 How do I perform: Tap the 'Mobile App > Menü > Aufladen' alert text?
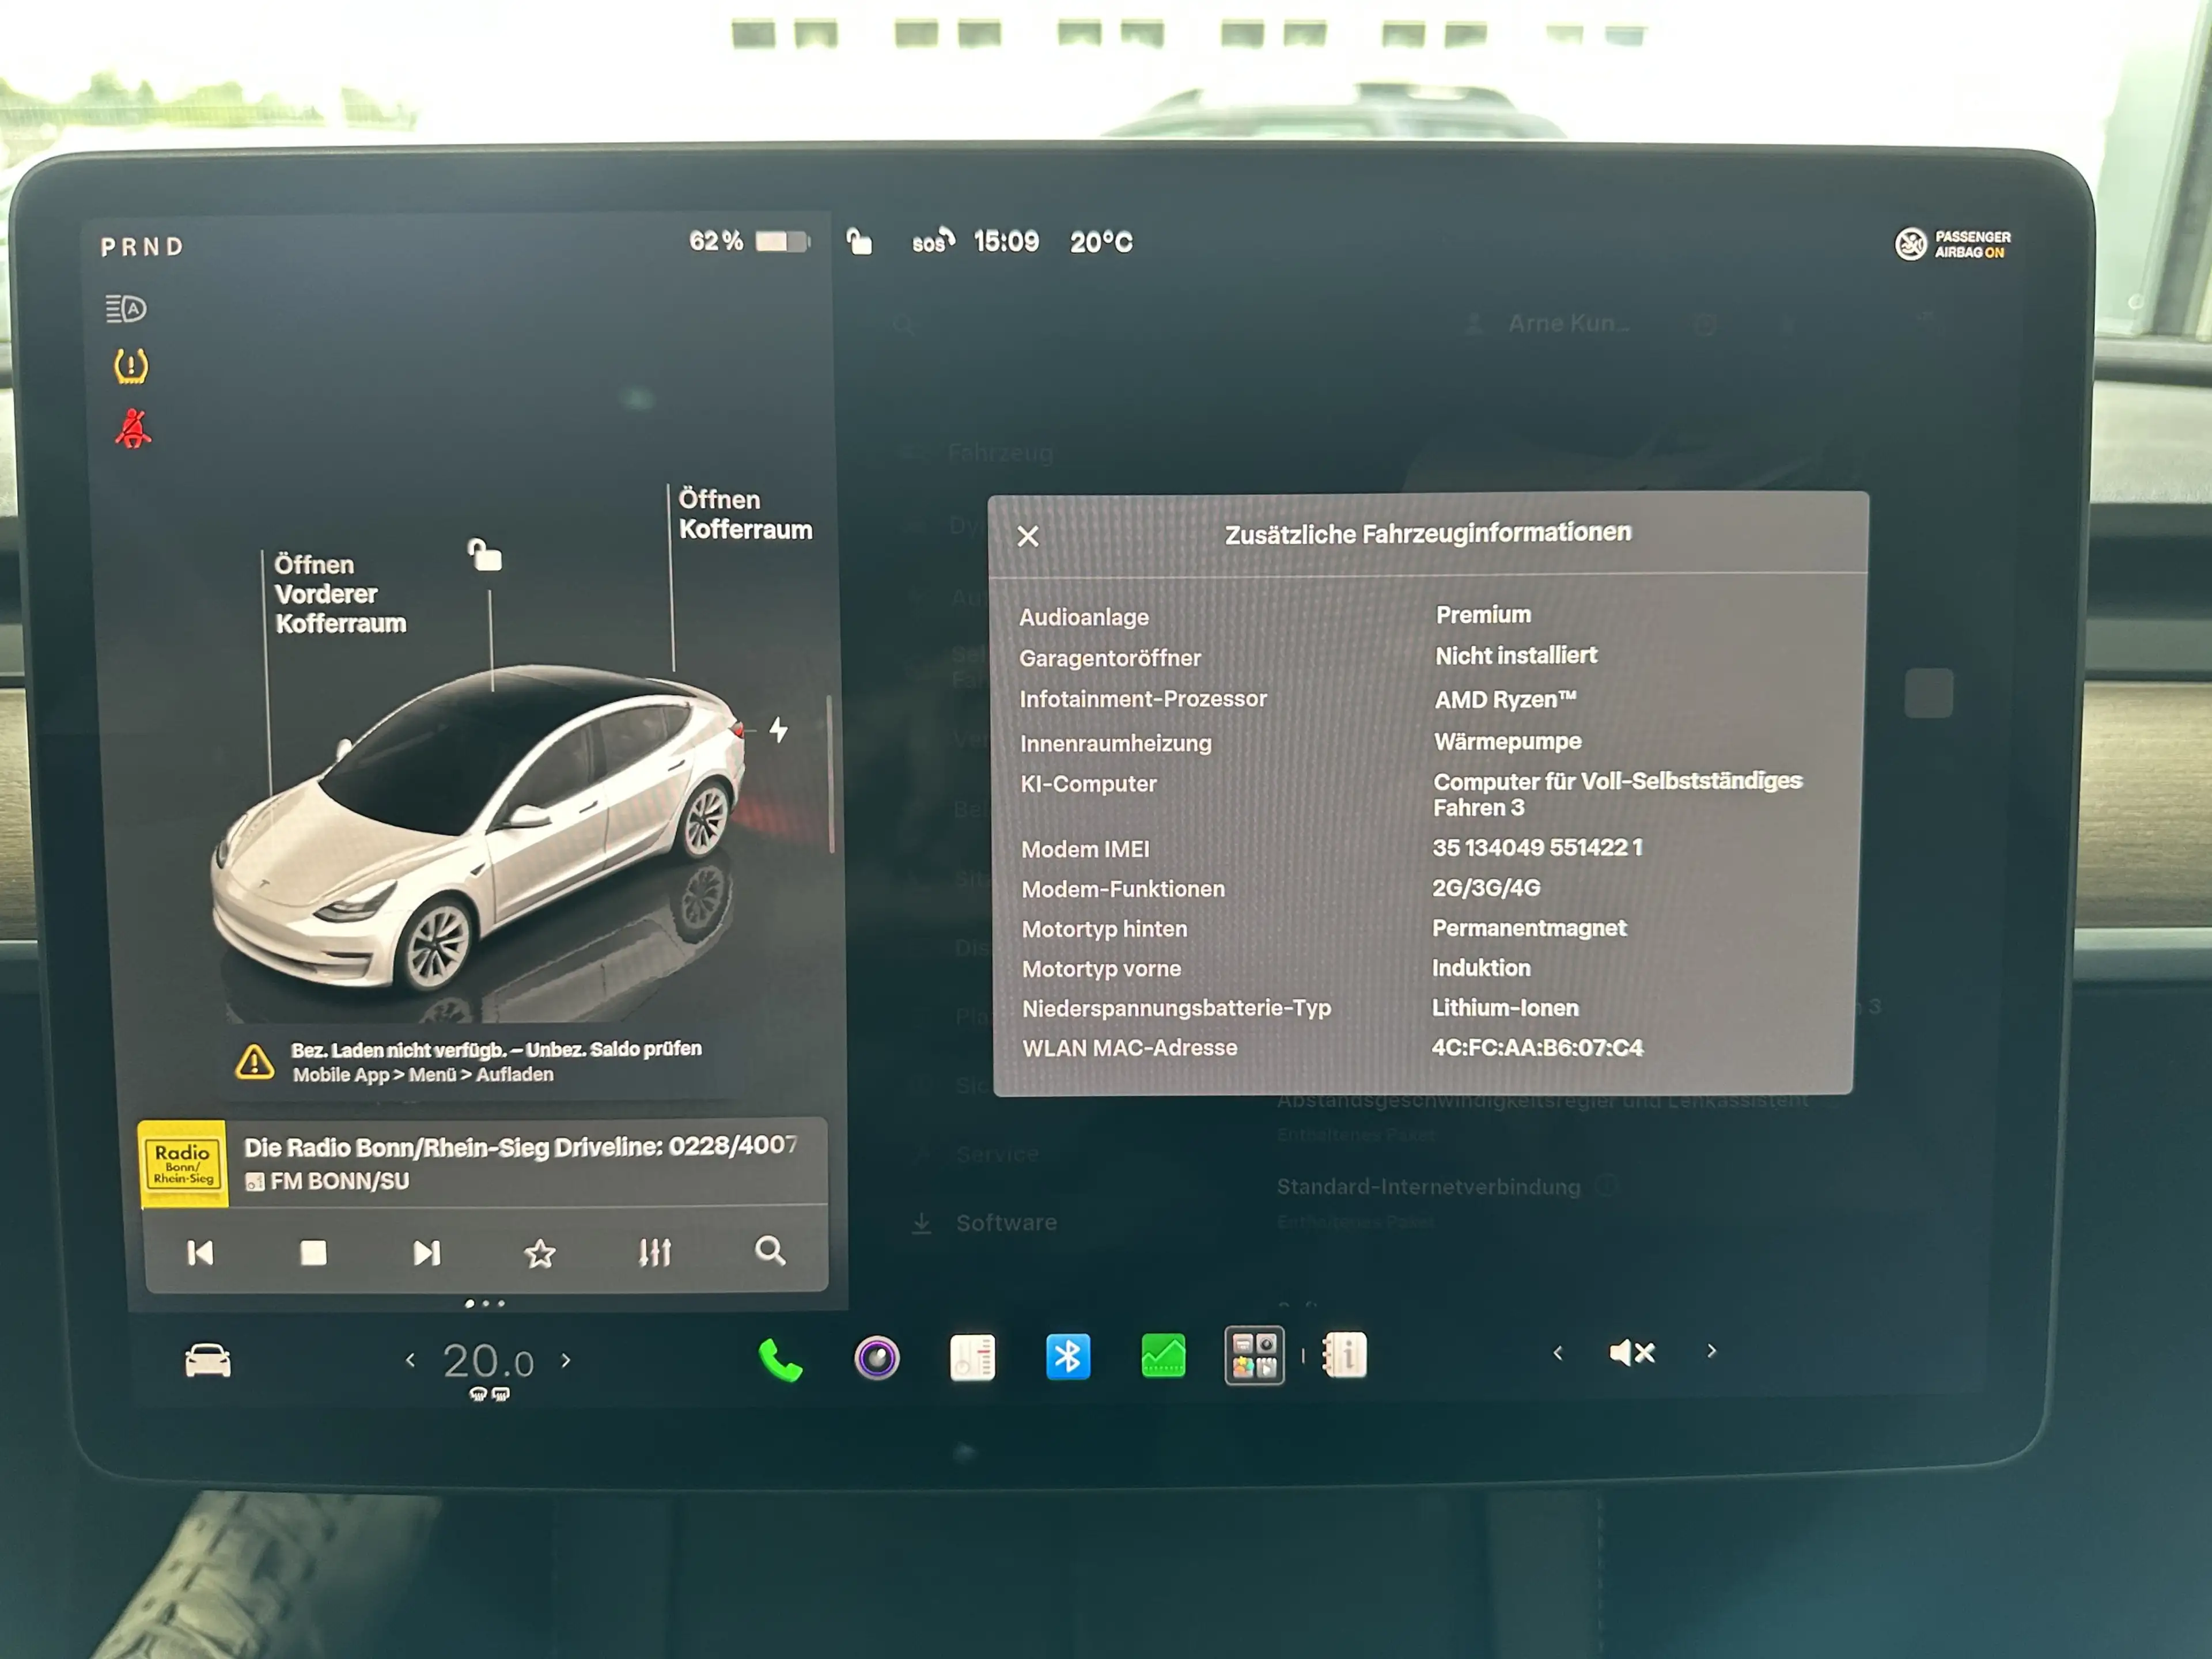tap(423, 1075)
